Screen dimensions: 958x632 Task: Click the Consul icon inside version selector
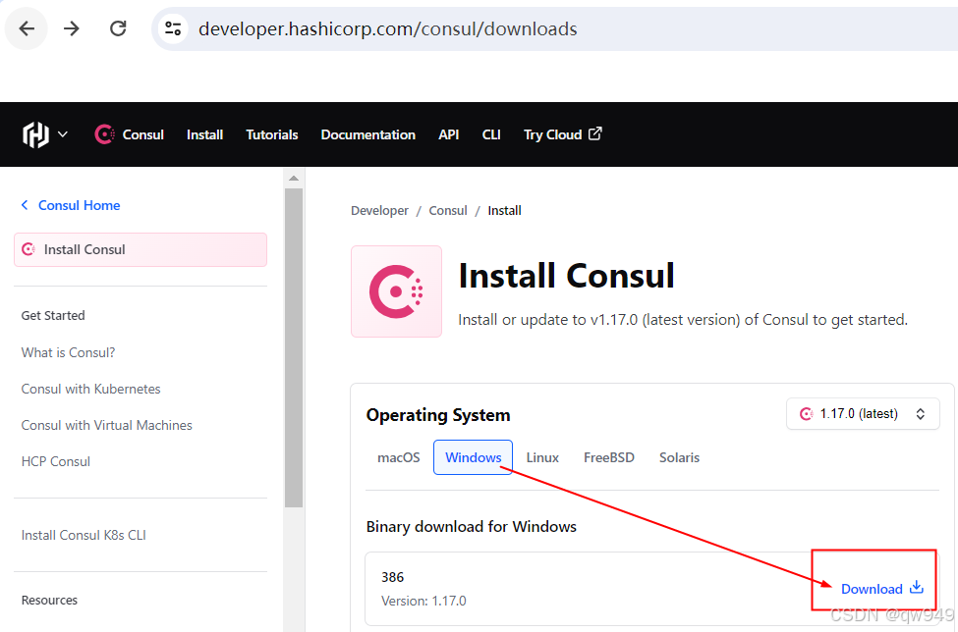(806, 413)
